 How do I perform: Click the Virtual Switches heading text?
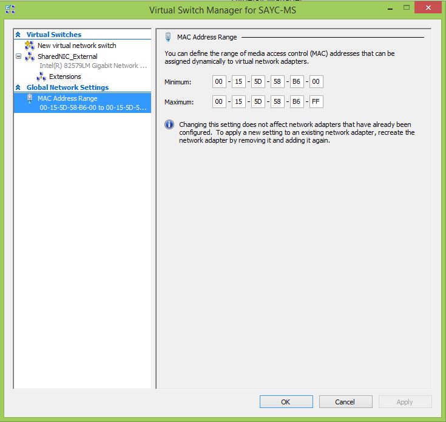click(x=54, y=35)
